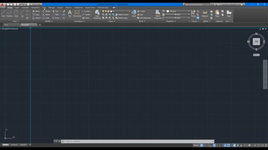This screenshot has width=268, height=150.
Task: Click Match Properties tool
Action: [157, 14]
